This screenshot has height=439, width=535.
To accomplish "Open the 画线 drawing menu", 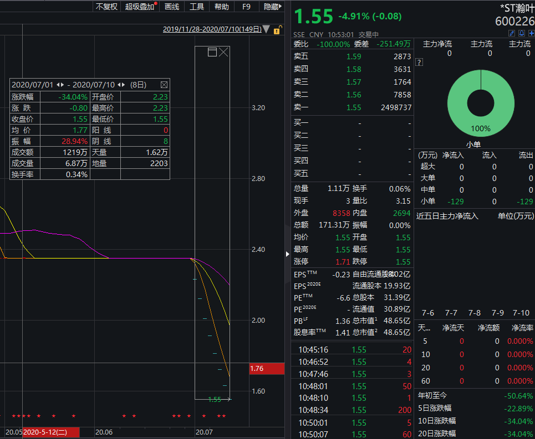I will pyautogui.click(x=172, y=7).
